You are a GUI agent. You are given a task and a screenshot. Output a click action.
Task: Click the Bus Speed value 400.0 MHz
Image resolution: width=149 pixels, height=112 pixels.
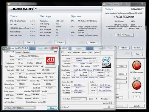point(78,90)
